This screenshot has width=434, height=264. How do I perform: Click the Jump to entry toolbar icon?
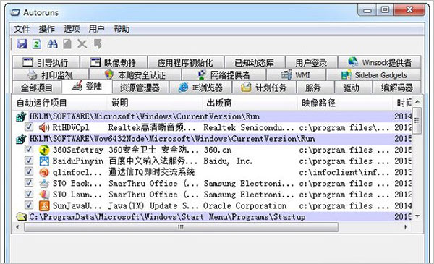click(x=98, y=44)
